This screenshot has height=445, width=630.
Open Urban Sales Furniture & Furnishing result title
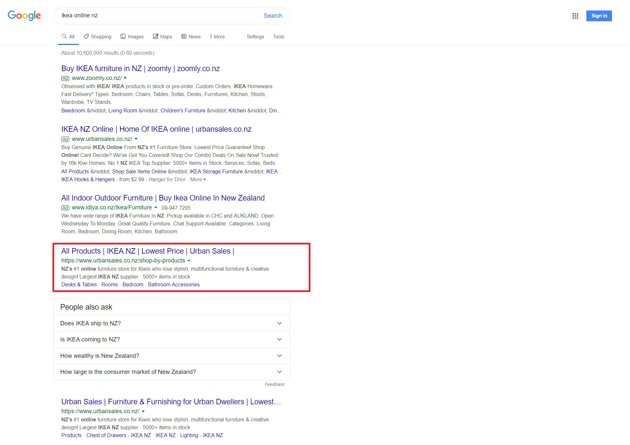(171, 402)
